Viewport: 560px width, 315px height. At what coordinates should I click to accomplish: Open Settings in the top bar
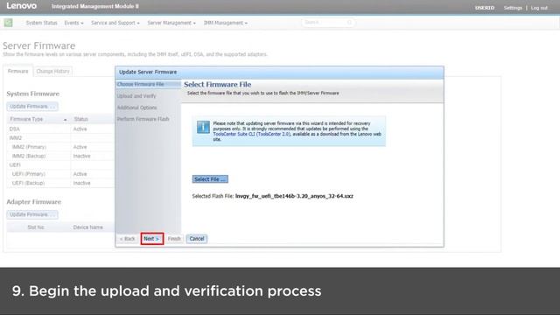pos(513,8)
